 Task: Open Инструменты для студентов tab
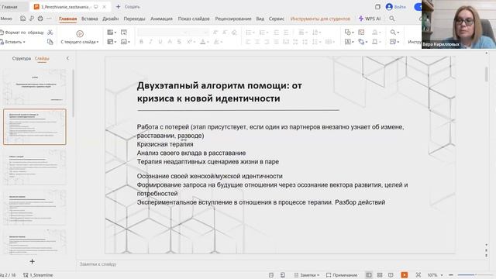[x=320, y=19]
